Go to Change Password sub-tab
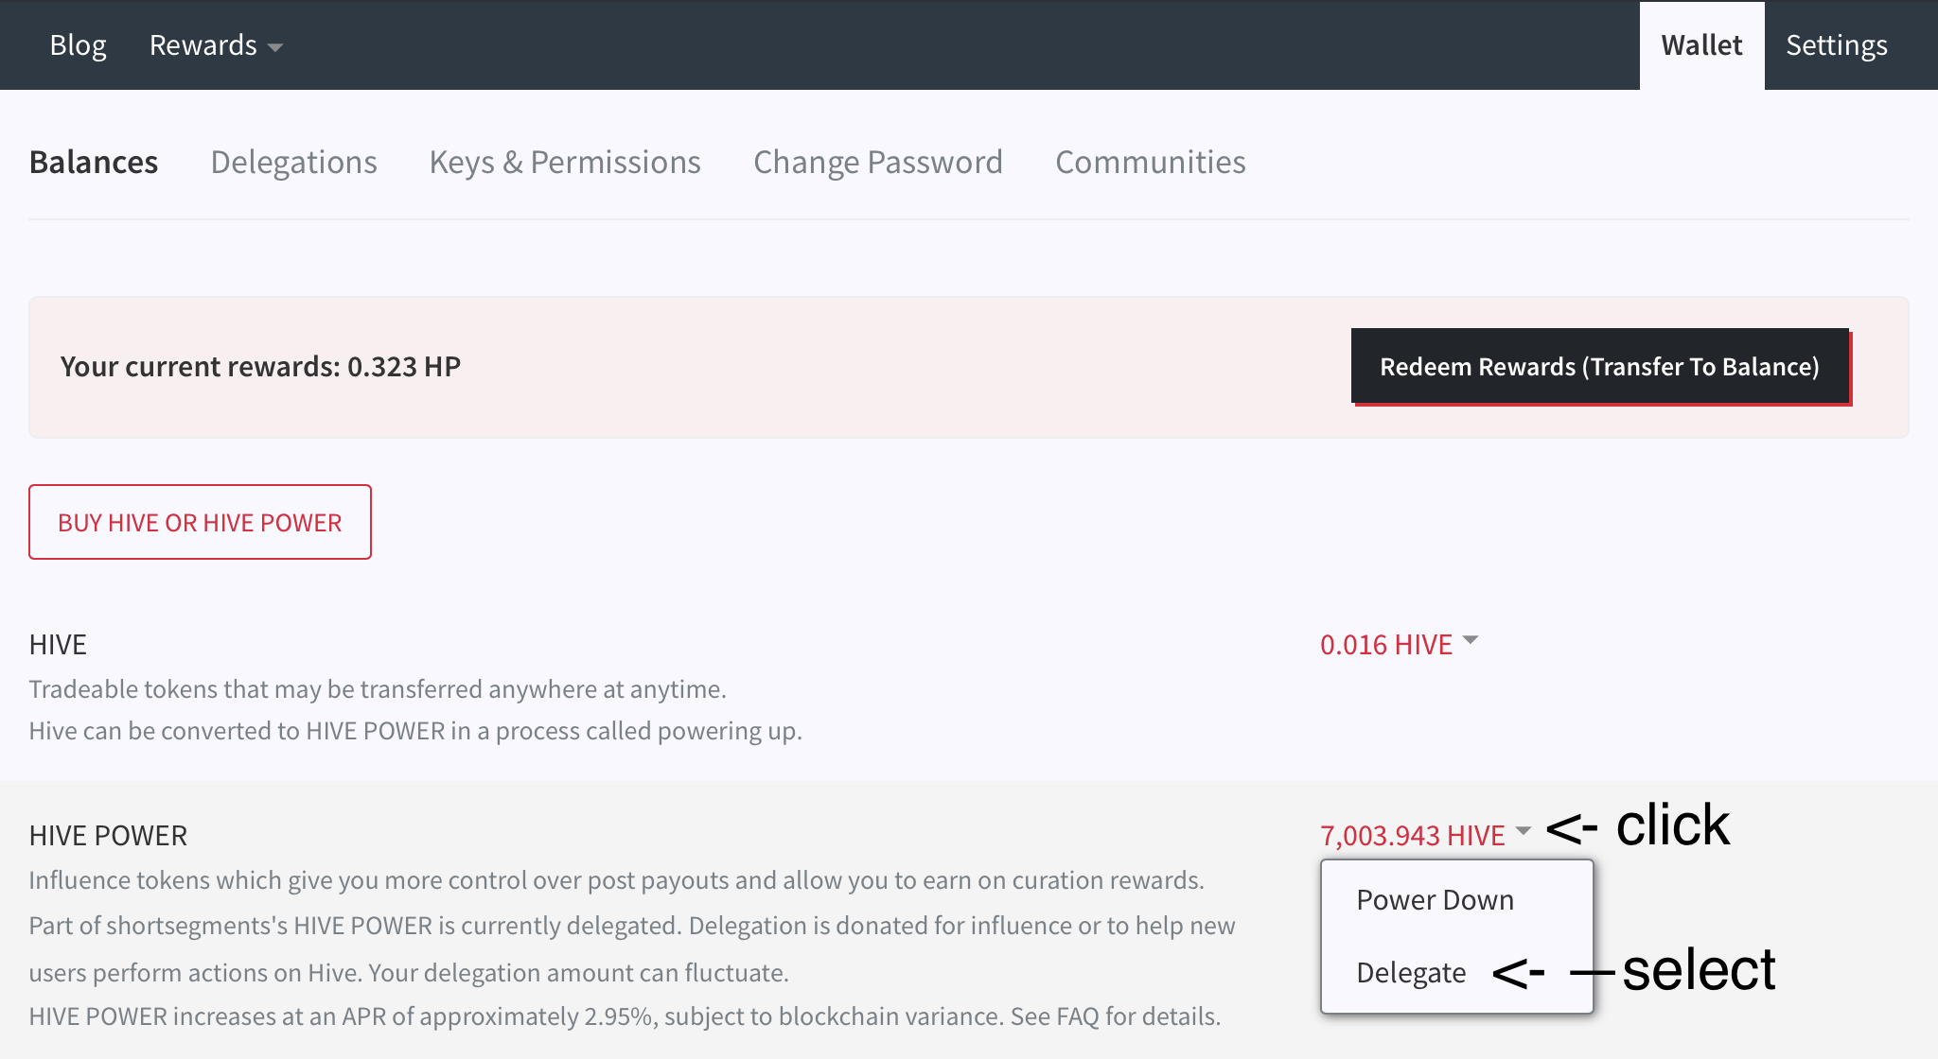 coord(877,162)
